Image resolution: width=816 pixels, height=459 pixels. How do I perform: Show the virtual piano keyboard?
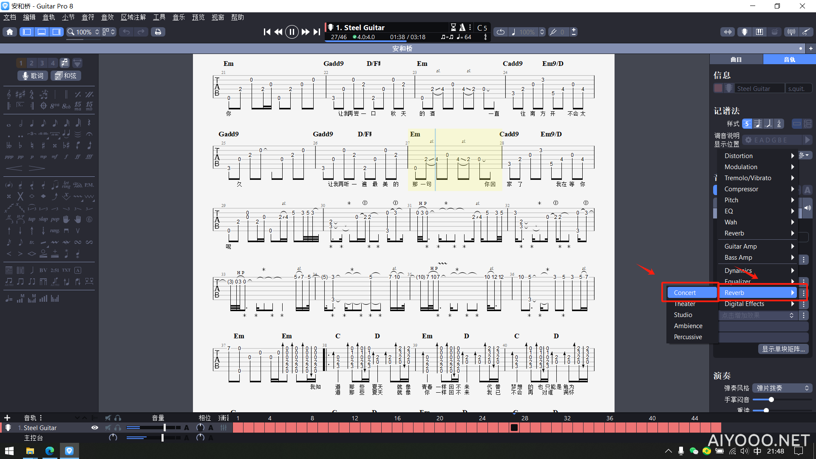tap(759, 32)
